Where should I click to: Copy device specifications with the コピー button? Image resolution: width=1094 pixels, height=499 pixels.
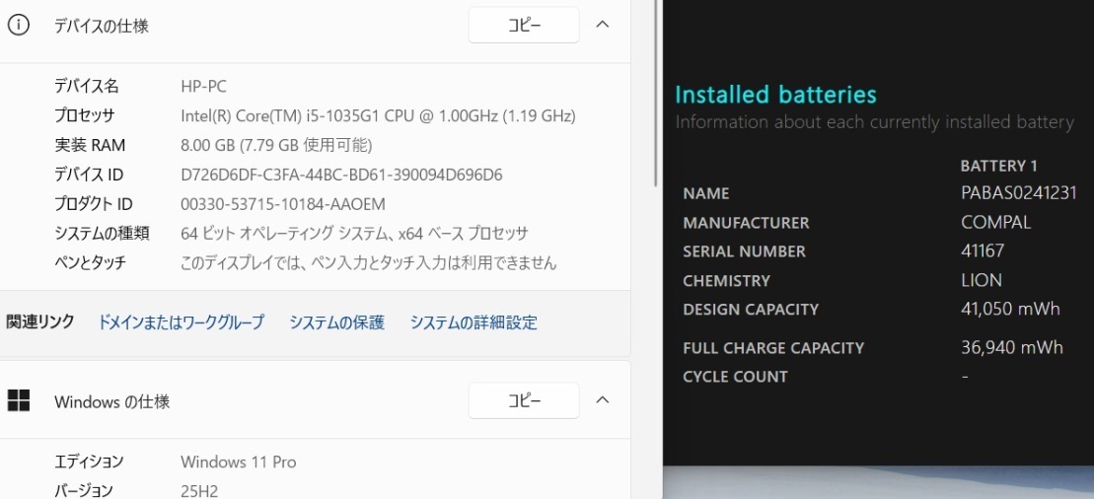[523, 25]
